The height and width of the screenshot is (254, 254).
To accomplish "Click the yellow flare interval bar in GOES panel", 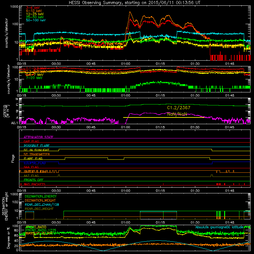I will [x=164, y=117].
